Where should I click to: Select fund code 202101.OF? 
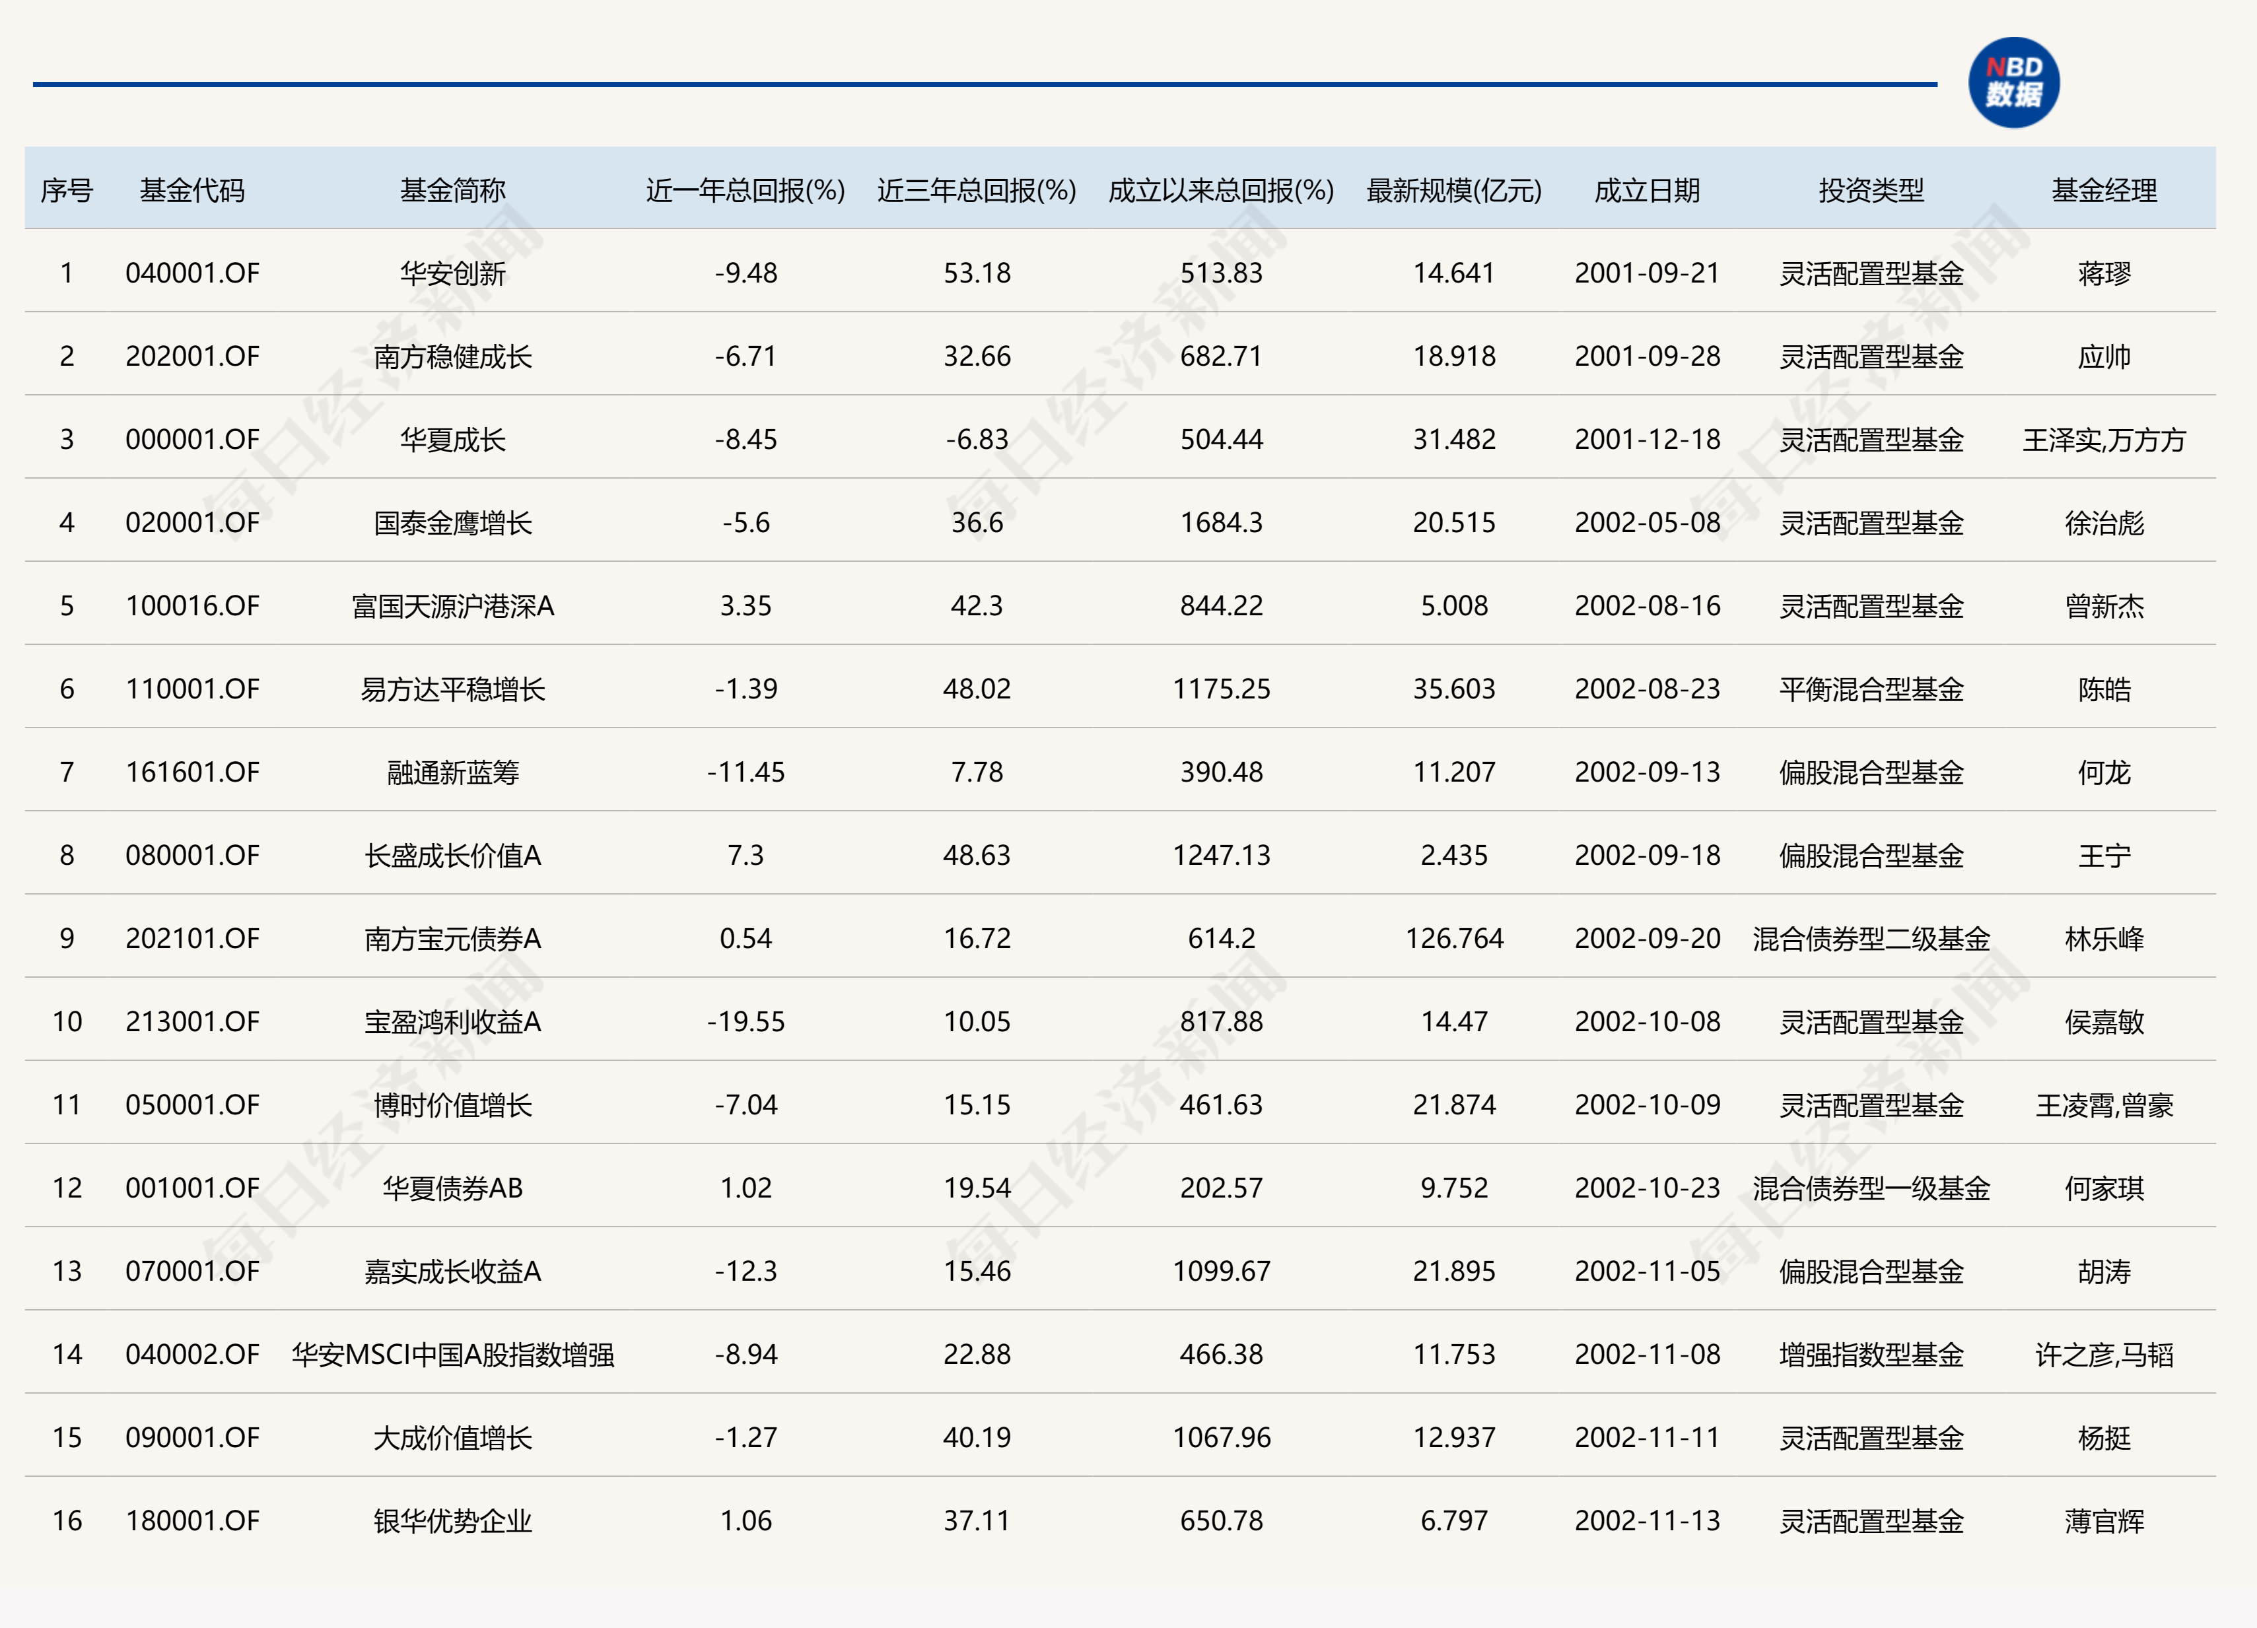click(192, 938)
